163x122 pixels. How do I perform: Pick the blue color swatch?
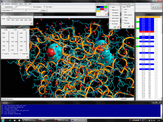(x=102, y=7)
